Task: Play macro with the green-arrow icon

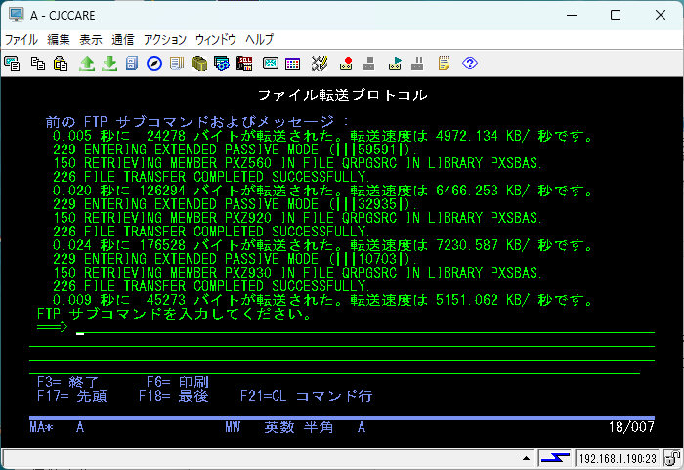Action: (395, 64)
